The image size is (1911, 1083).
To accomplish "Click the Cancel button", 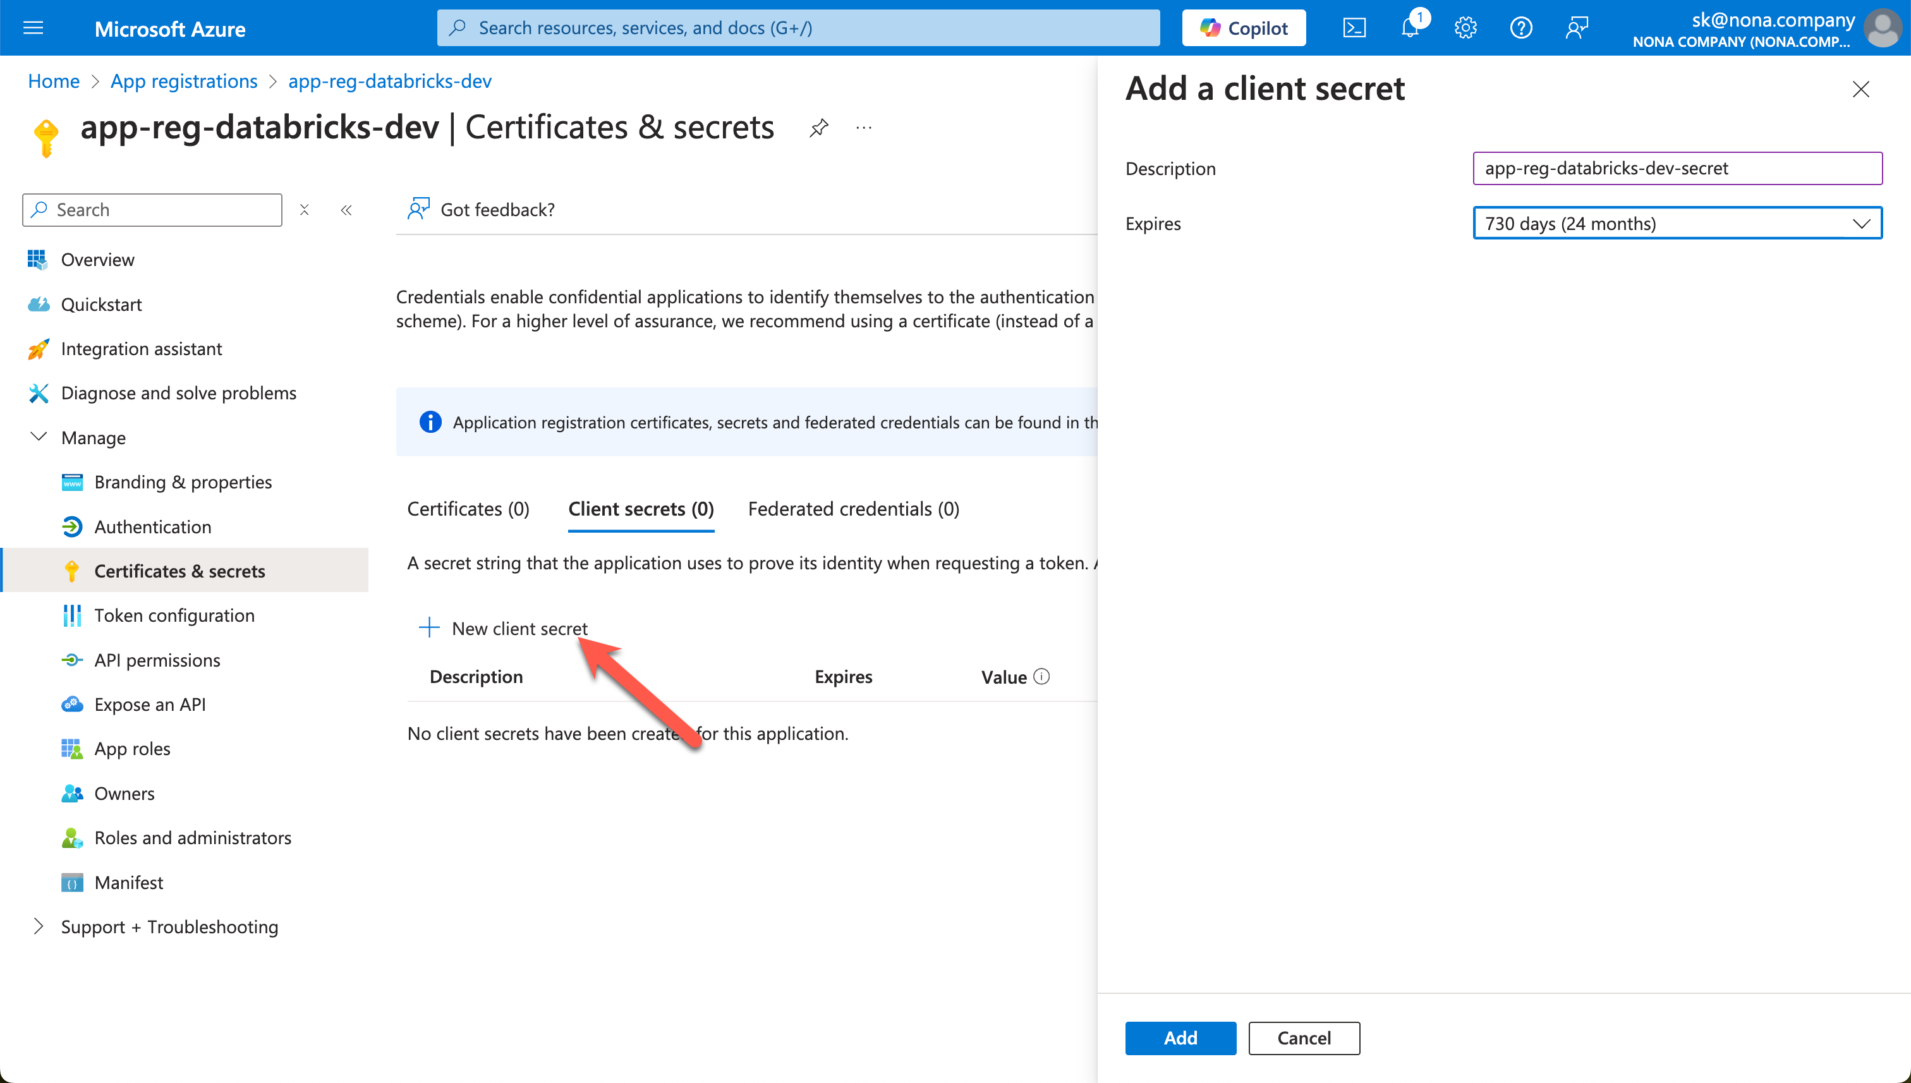I will point(1303,1038).
